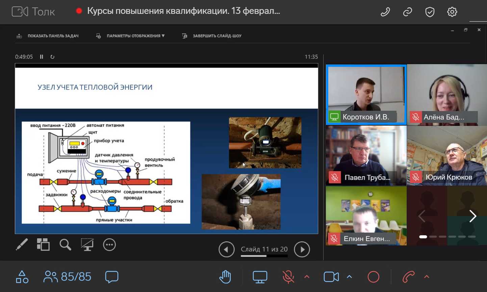Go to the next slide

click(302, 249)
